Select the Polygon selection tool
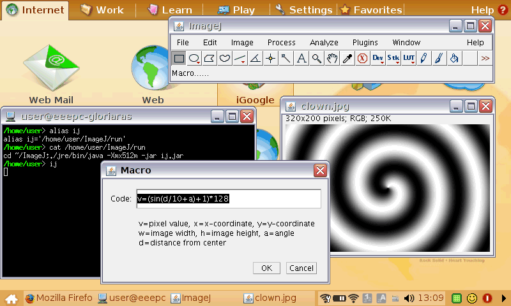The height and width of the screenshot is (306, 511). coord(210,59)
